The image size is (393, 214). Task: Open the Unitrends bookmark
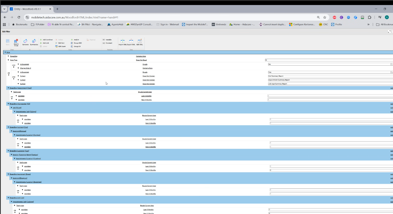(219, 24)
